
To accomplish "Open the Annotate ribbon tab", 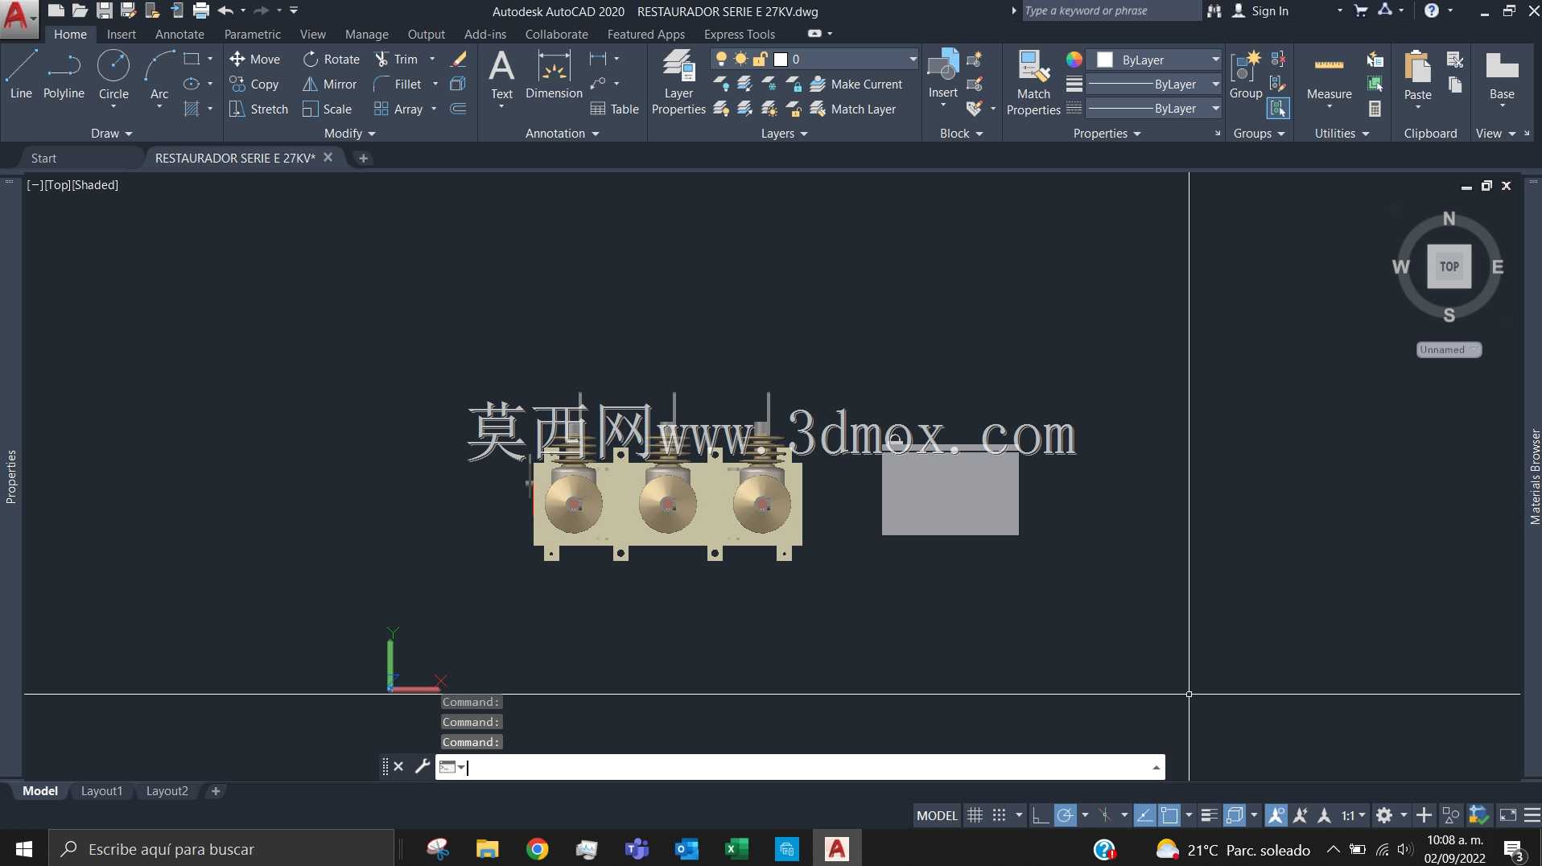I will [179, 34].
